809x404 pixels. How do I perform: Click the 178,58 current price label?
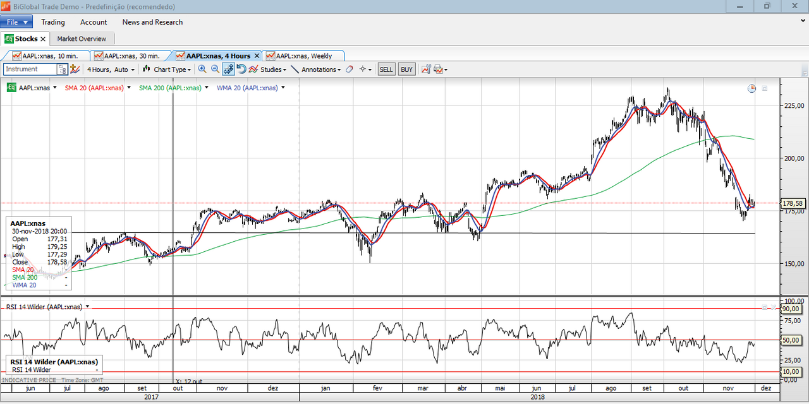(x=793, y=203)
